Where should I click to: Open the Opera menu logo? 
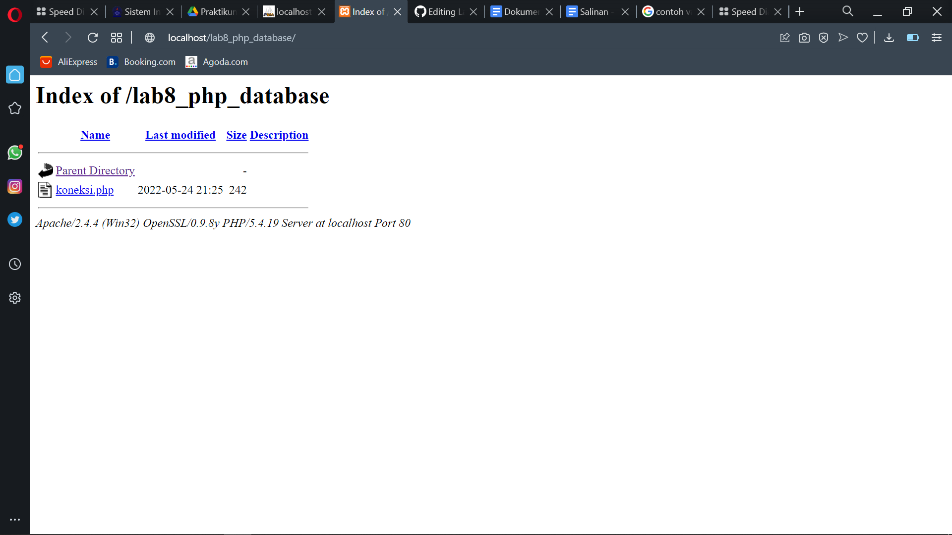[14, 14]
